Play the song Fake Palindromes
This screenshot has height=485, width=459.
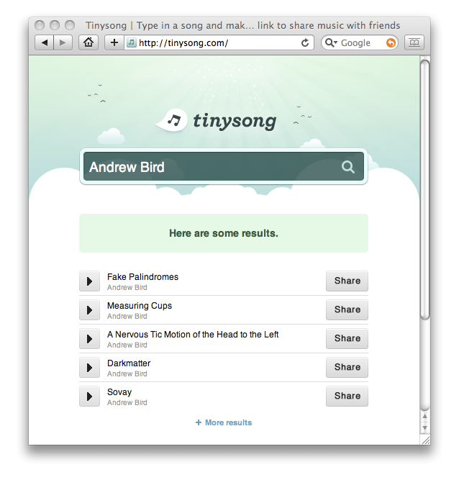[x=89, y=281]
